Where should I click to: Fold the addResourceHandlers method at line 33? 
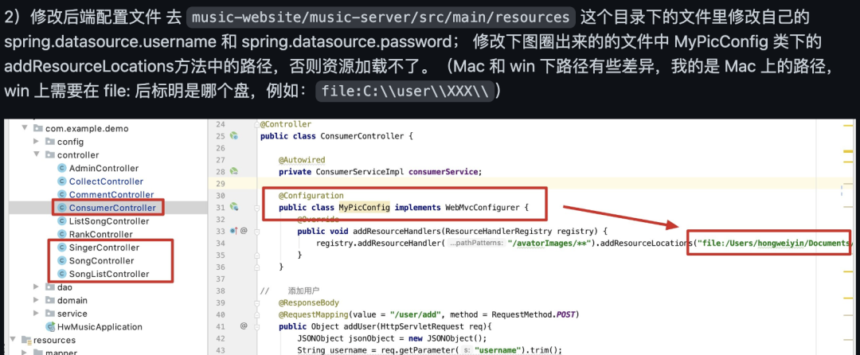click(256, 231)
